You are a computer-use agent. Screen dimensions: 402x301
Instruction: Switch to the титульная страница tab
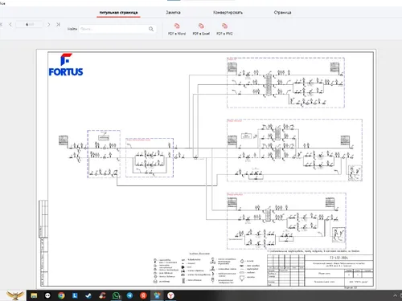(x=118, y=13)
